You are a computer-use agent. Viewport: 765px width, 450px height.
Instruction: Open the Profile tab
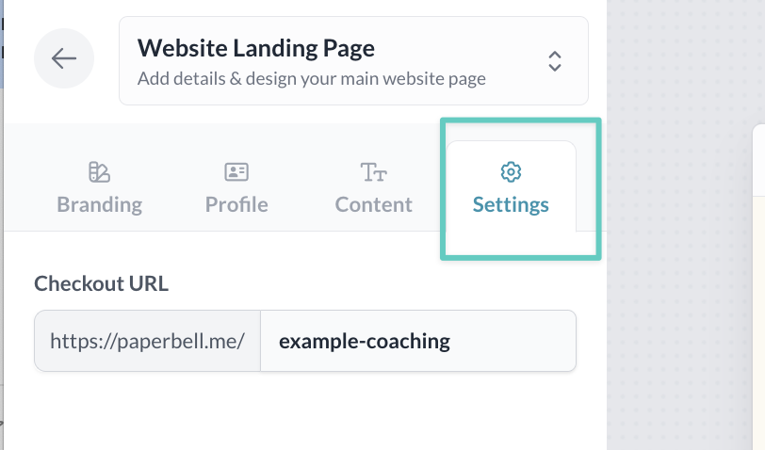tap(236, 204)
